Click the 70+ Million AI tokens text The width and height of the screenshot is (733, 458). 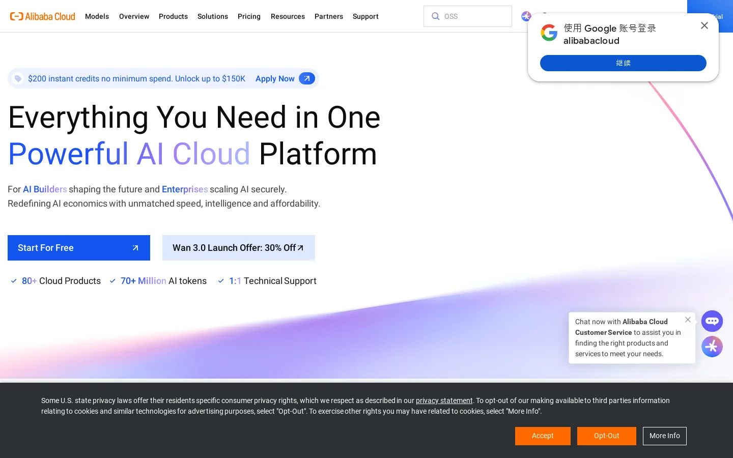tap(163, 281)
